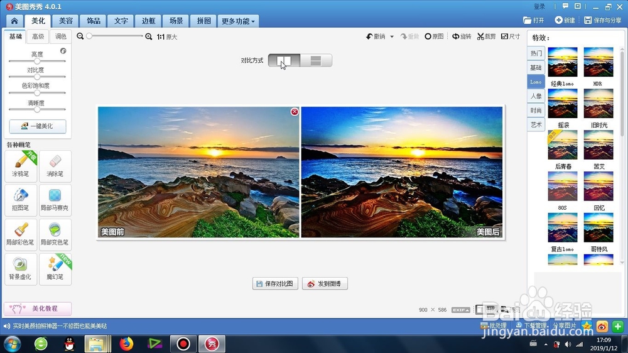Switch to the 边框 tab
This screenshot has height=353, width=628.
tap(148, 21)
